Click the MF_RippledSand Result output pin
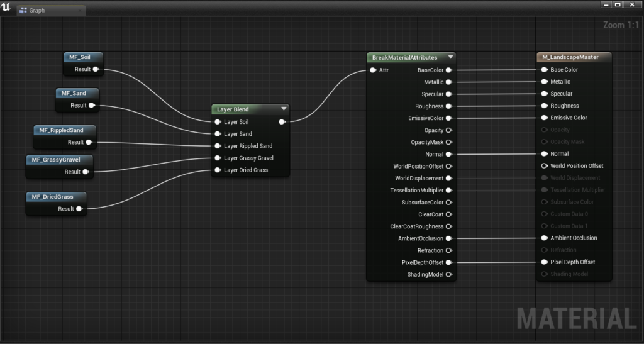The height and width of the screenshot is (344, 644). [x=89, y=142]
